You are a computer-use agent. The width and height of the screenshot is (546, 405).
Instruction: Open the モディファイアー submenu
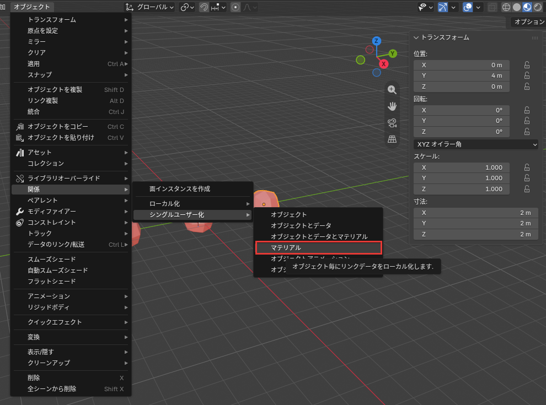coord(71,211)
